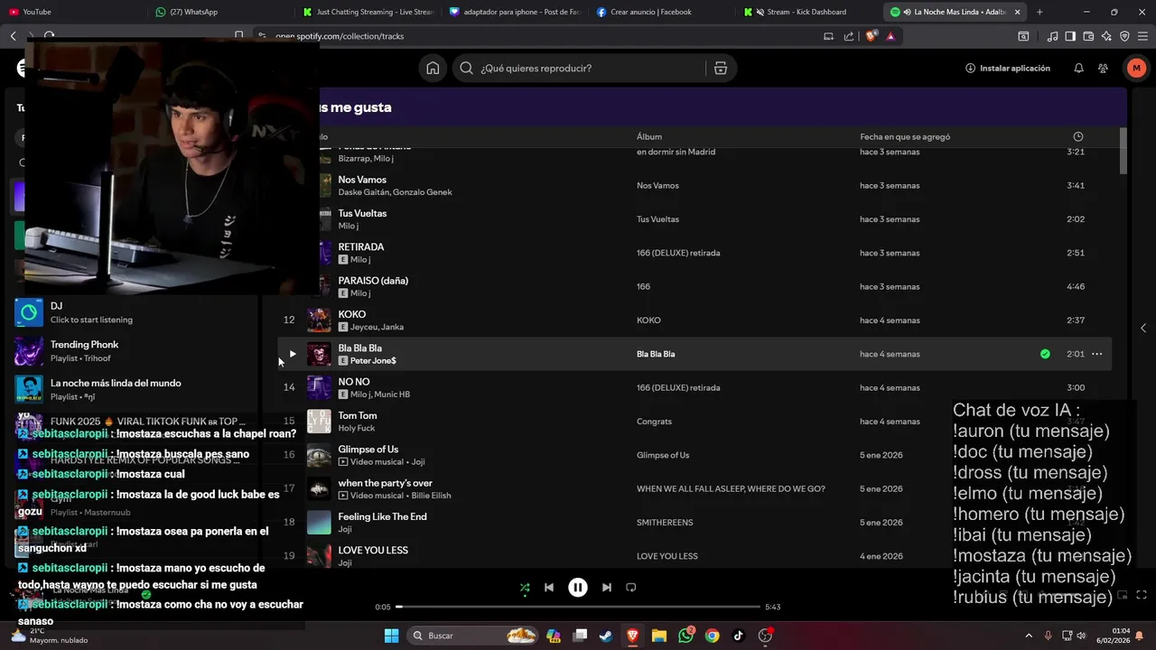Viewport: 1156px width, 650px height.
Task: Open Brave VPN shield icon
Action: 1124,36
